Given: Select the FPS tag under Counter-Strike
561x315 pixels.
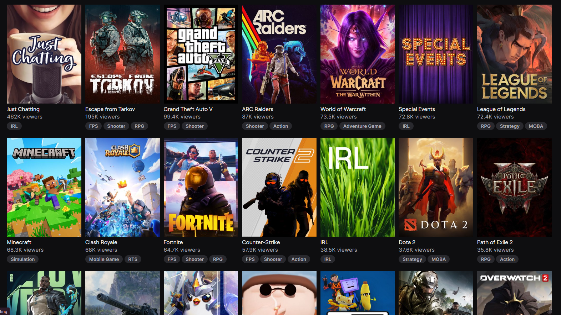Looking at the screenshot, I should 250,259.
